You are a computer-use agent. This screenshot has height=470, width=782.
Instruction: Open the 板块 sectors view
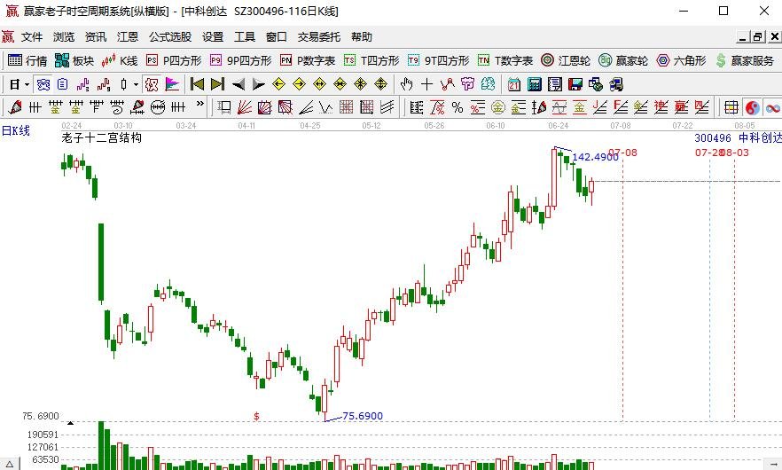click(x=74, y=60)
